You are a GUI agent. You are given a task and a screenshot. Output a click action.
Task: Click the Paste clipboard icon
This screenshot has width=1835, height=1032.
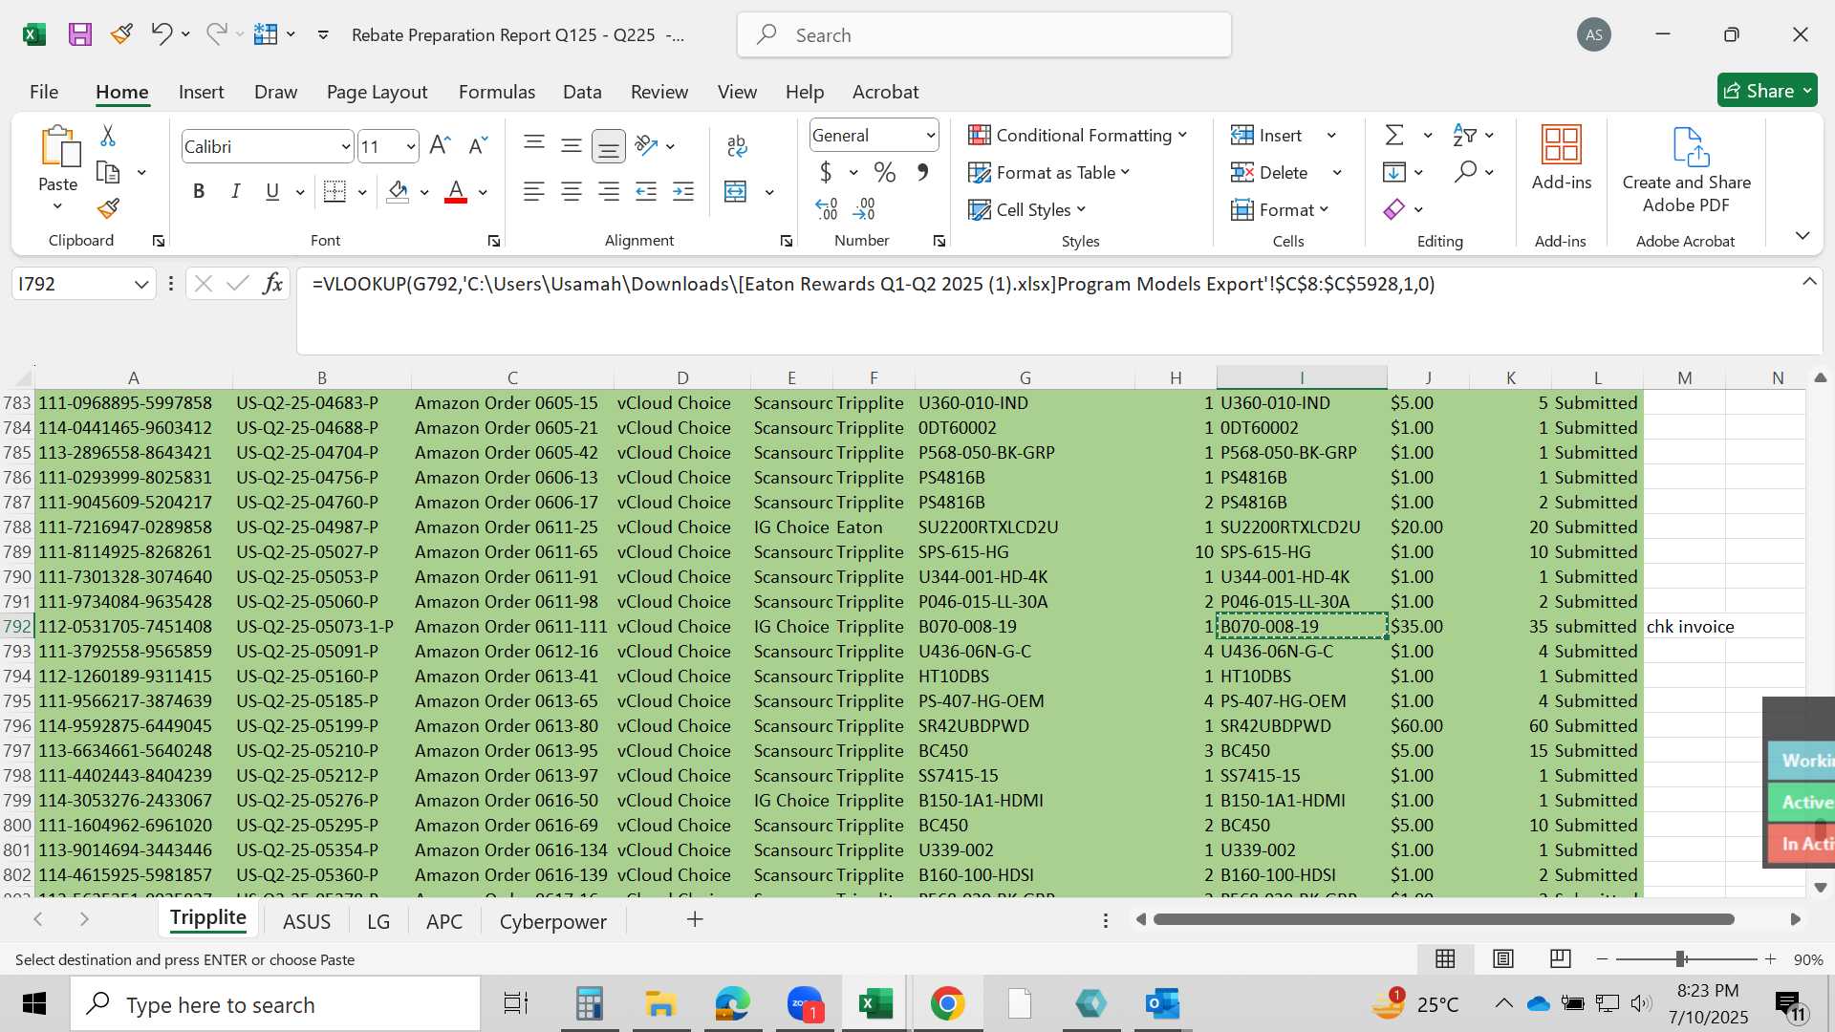pyautogui.click(x=59, y=146)
